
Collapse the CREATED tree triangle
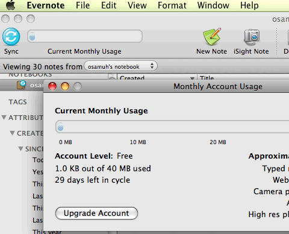click(x=12, y=133)
